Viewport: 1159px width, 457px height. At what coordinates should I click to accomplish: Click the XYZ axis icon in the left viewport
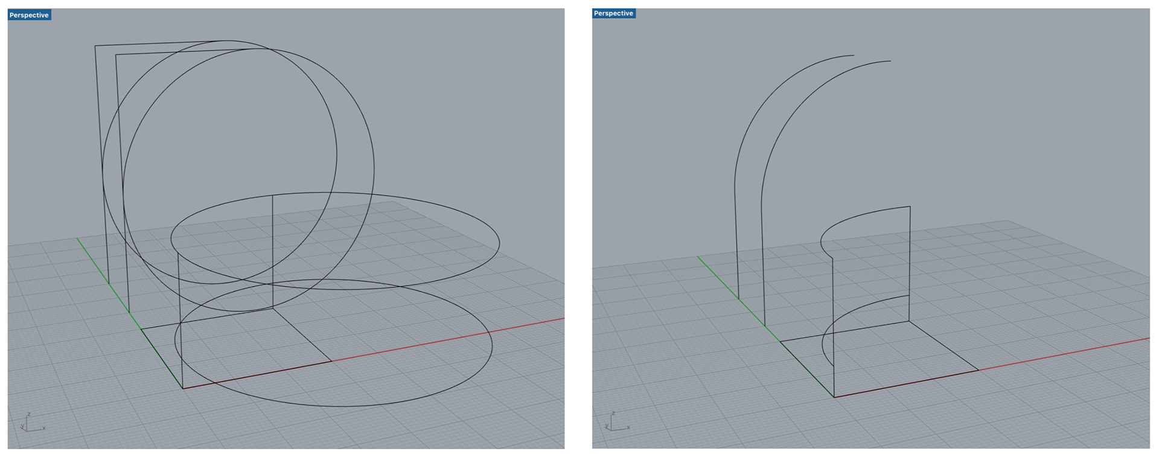click(33, 423)
